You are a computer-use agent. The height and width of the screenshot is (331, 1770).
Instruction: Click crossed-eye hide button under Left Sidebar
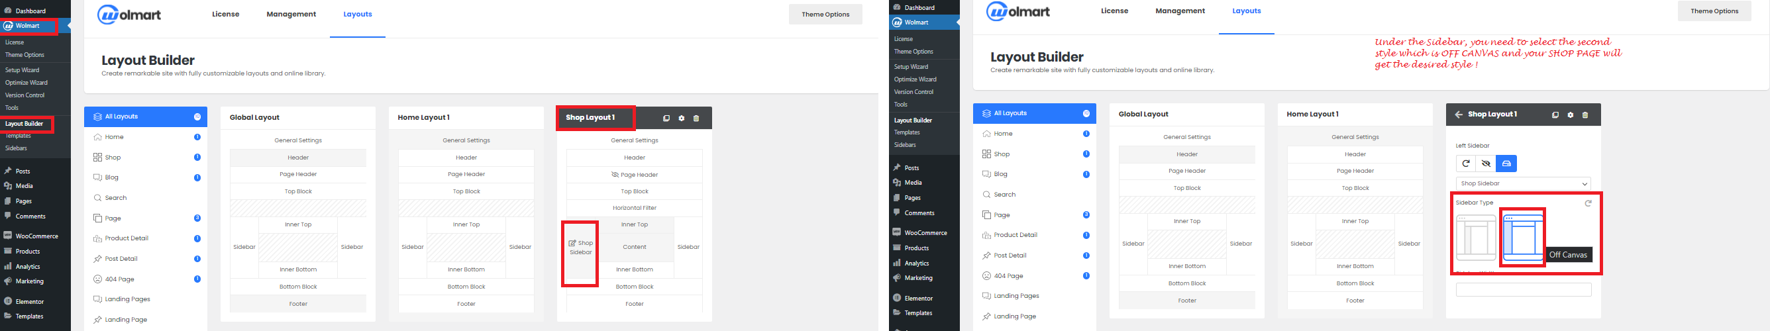1486,164
